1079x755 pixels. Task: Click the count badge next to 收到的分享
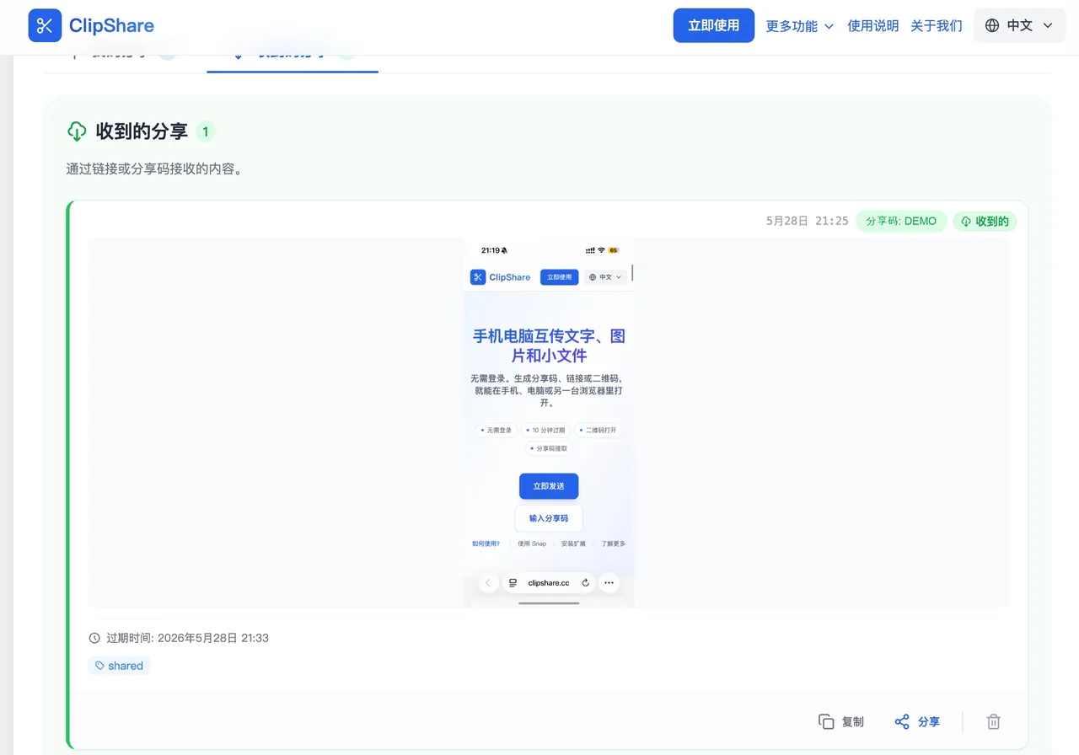tap(206, 131)
